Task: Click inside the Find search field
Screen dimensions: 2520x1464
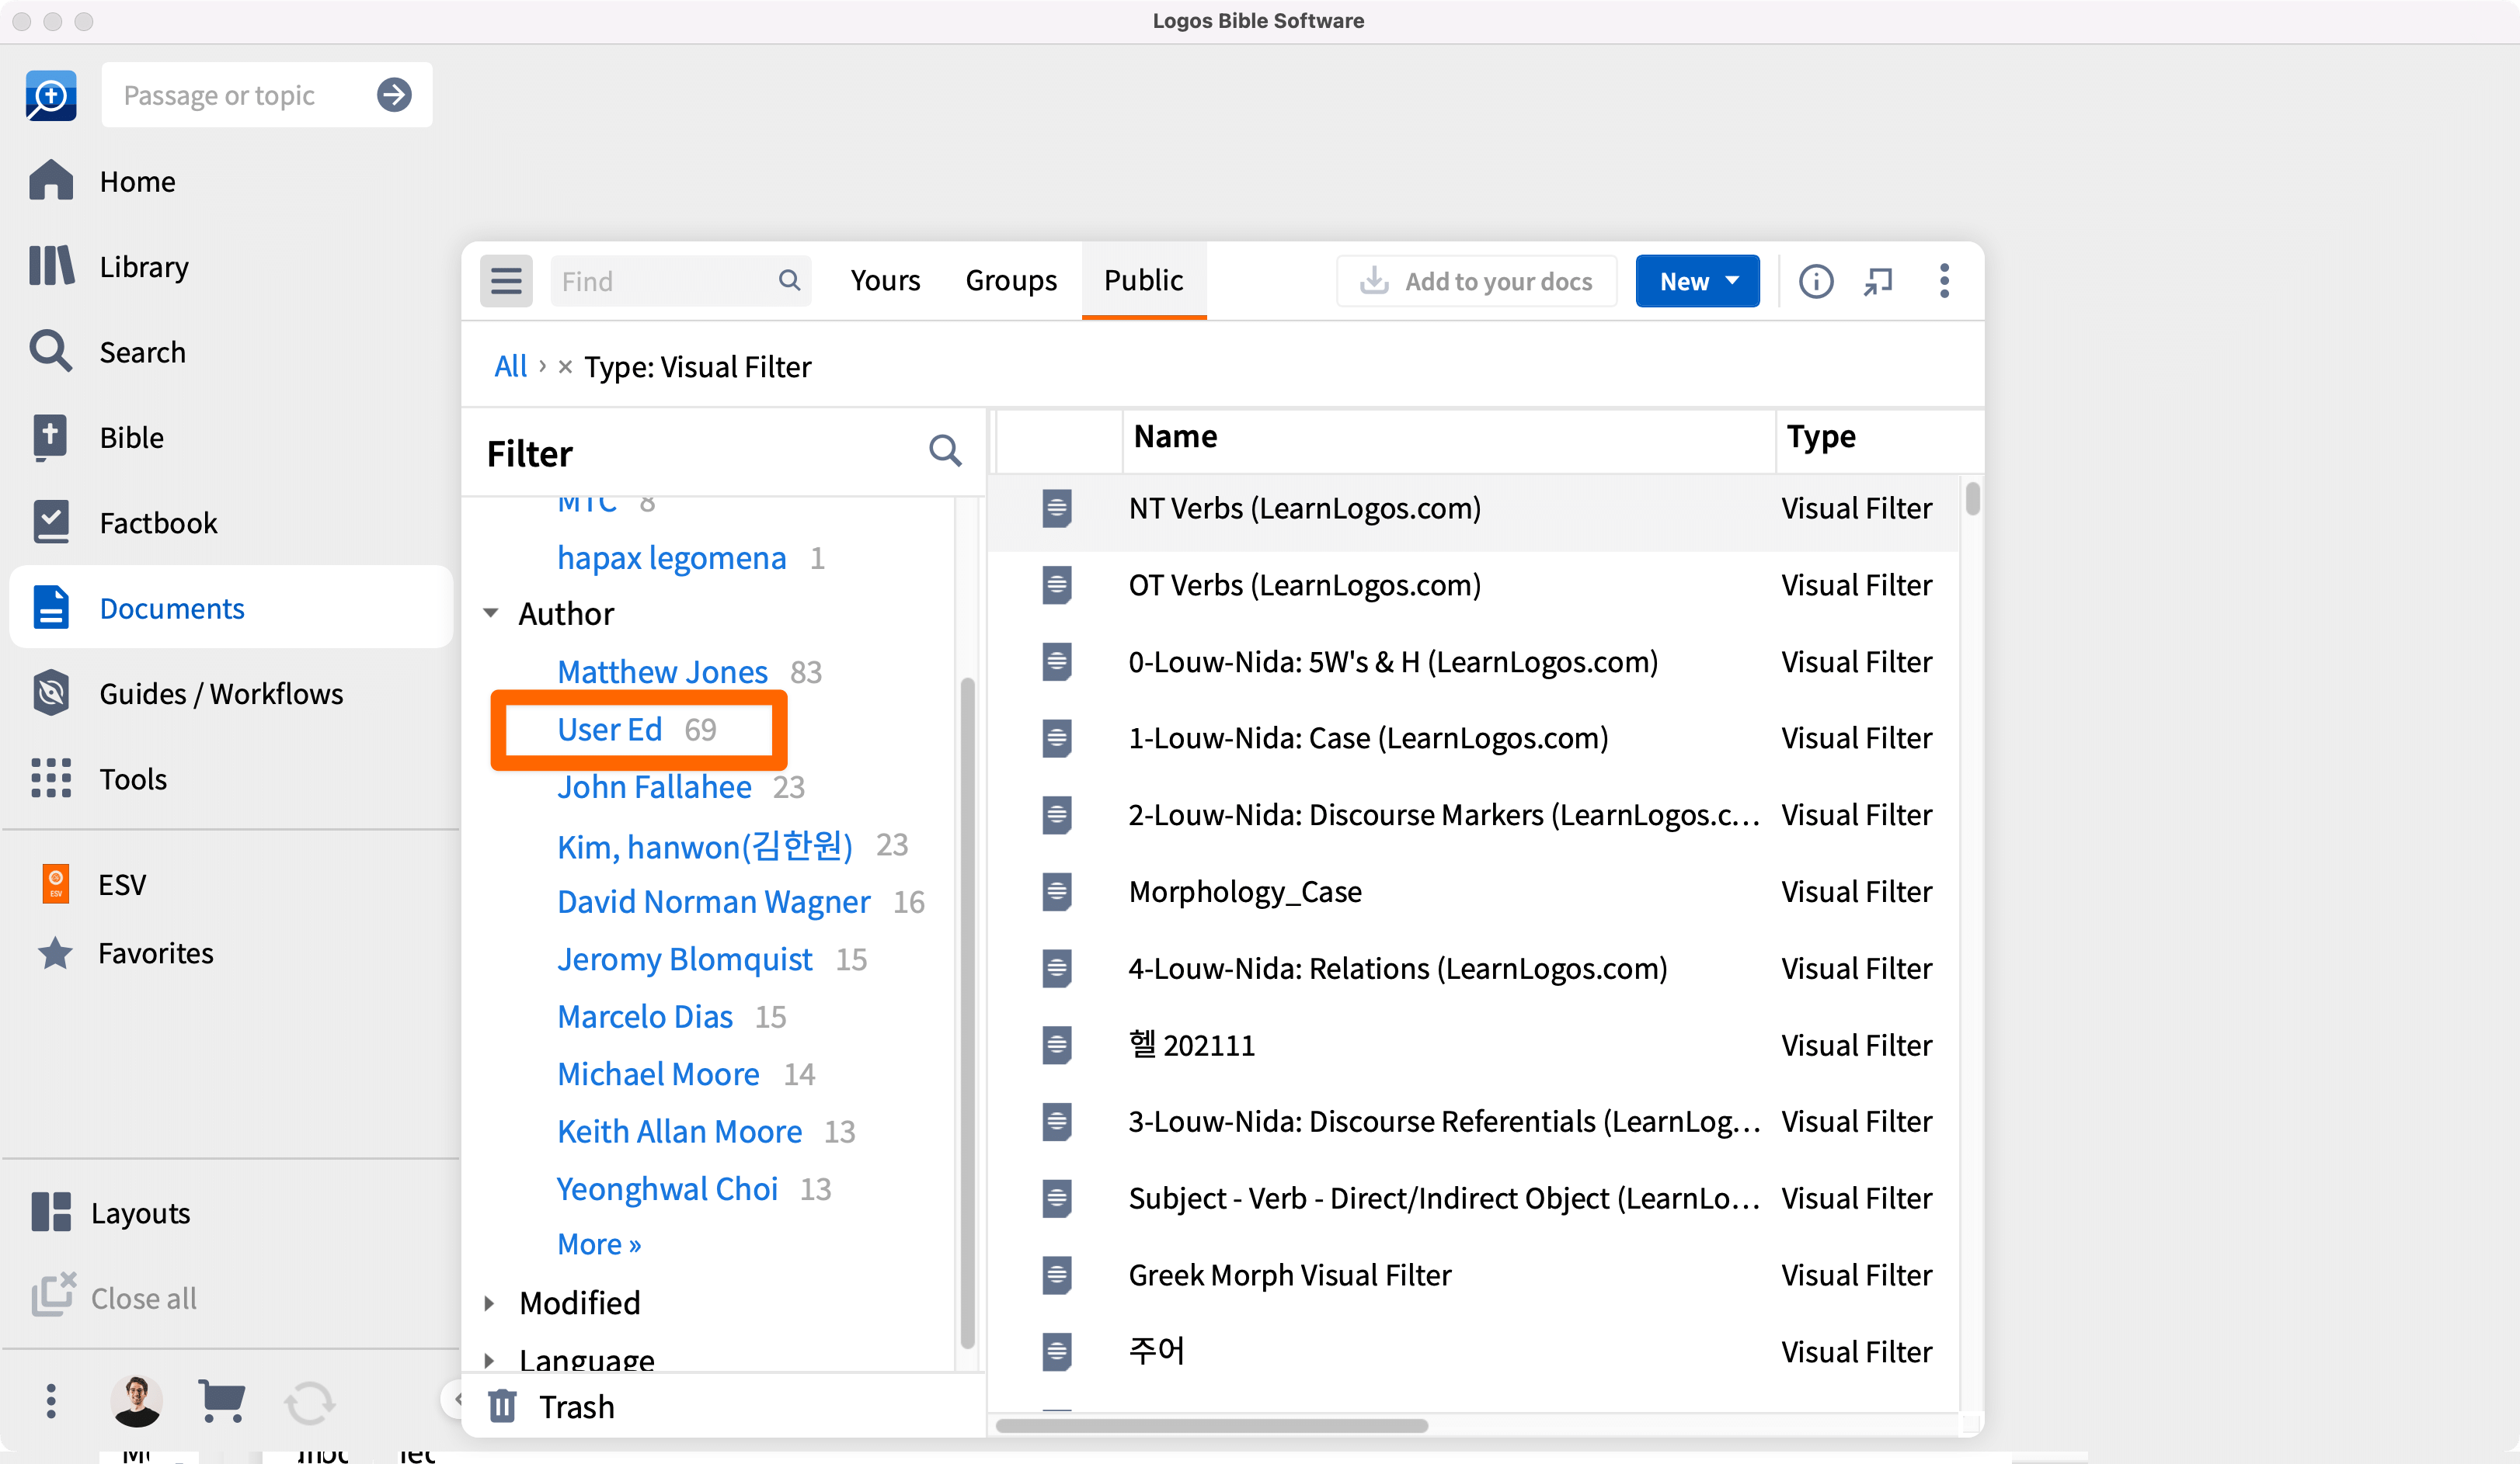Action: pyautogui.click(x=660, y=281)
